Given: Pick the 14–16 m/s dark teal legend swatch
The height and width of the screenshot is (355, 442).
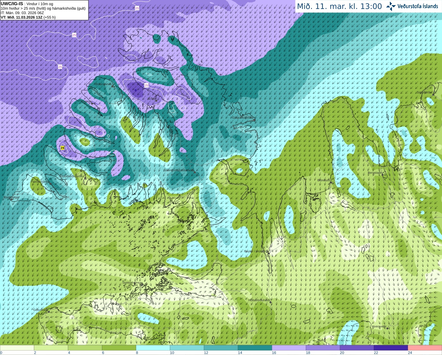Looking at the screenshot, I should [x=255, y=348].
